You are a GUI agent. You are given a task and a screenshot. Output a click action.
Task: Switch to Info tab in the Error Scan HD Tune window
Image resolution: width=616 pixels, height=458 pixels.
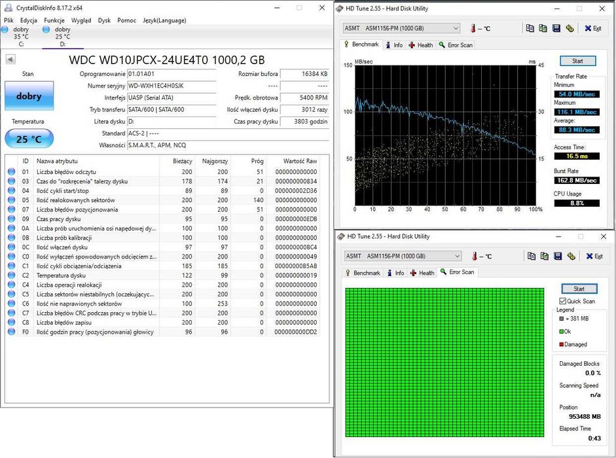pos(395,273)
